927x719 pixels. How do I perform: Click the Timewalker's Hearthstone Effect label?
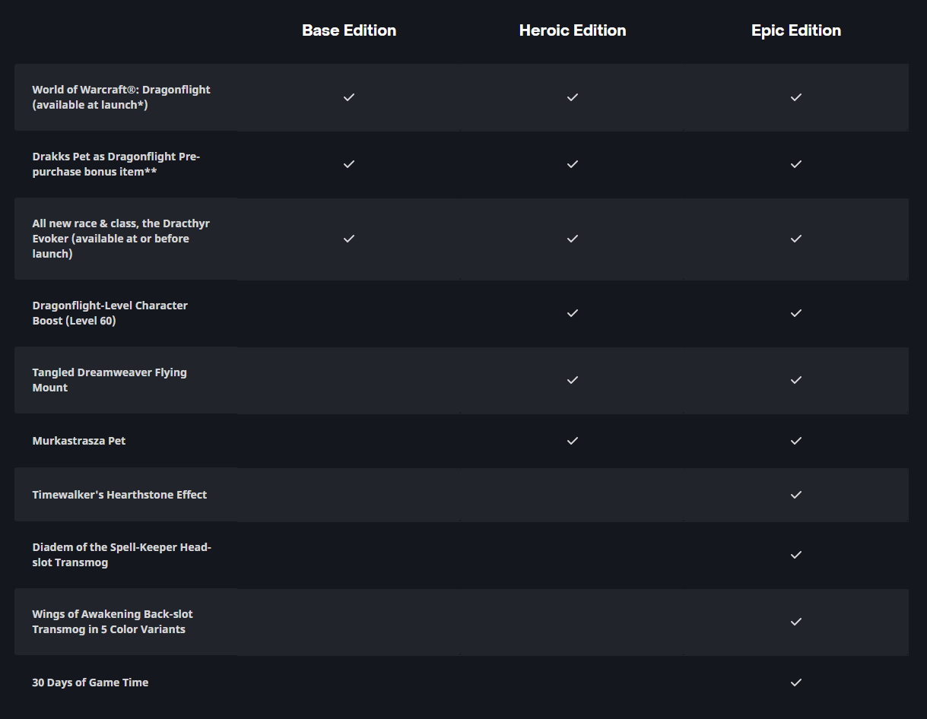(119, 495)
